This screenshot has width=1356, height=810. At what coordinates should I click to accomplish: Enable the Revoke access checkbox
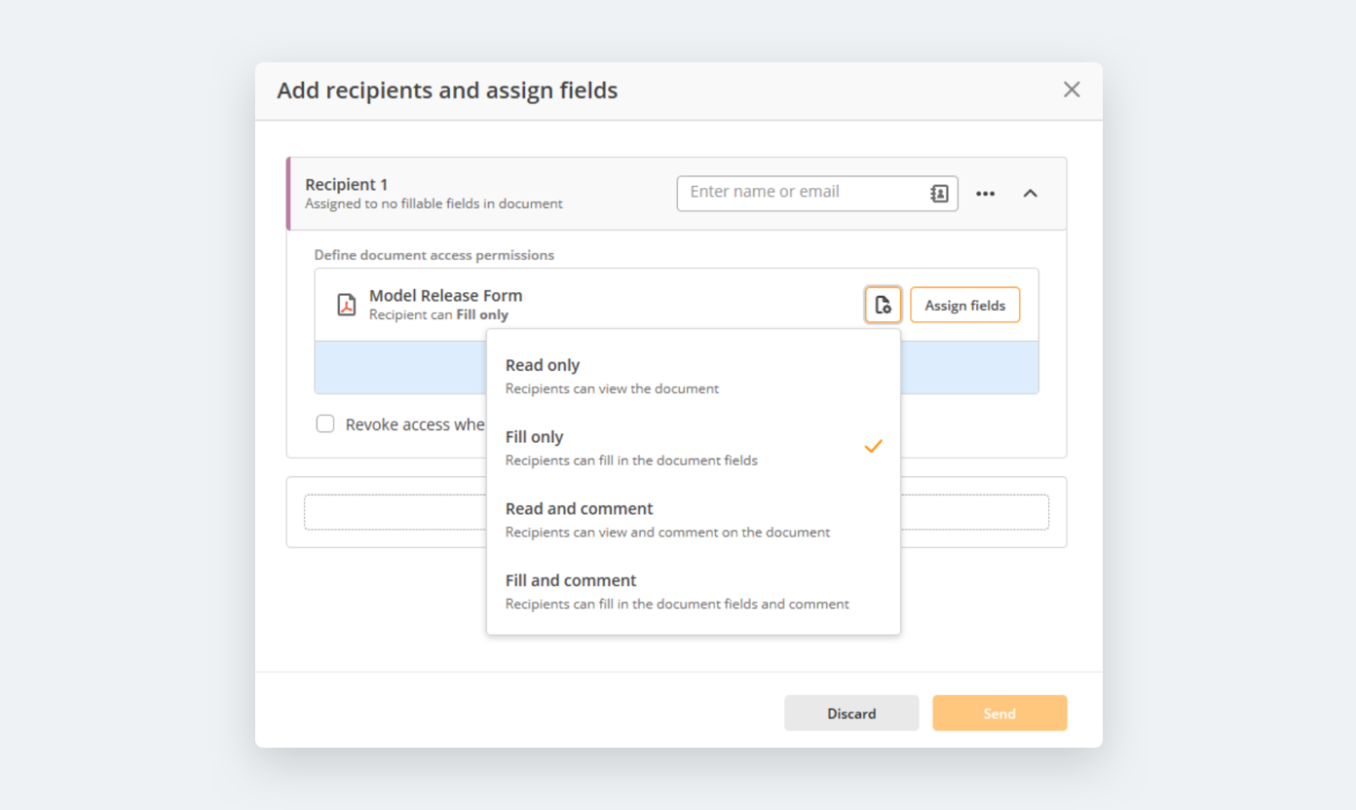tap(325, 424)
